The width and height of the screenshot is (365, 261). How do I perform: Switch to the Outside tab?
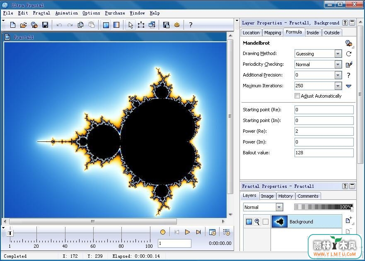click(332, 33)
